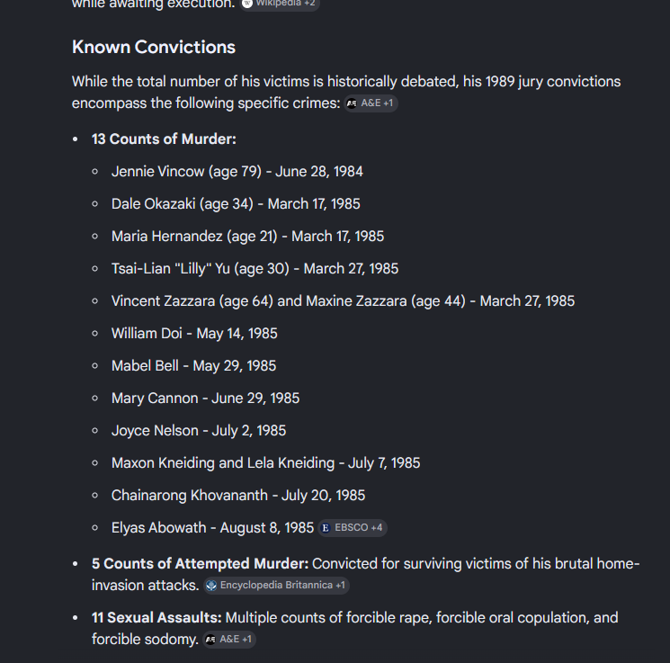
Task: Click the Jennie Vincow list entry
Action: 237,172
